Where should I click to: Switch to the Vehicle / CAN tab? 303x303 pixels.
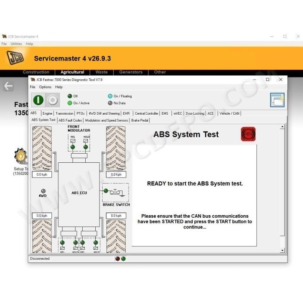229,113
